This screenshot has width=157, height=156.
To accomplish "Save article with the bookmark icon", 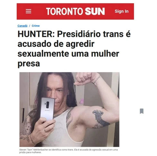I will (x=142, y=111).
